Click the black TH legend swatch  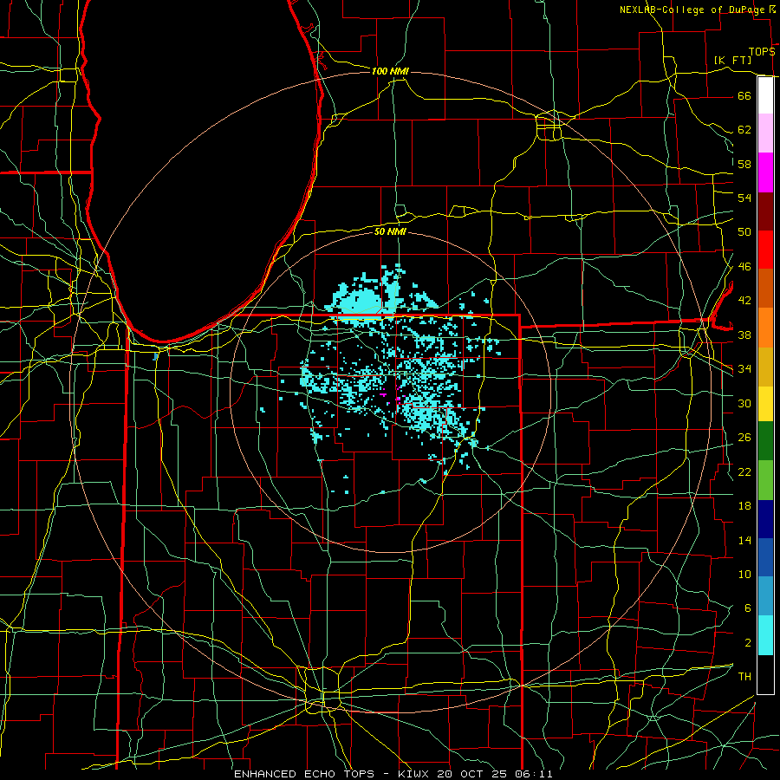tap(765, 674)
